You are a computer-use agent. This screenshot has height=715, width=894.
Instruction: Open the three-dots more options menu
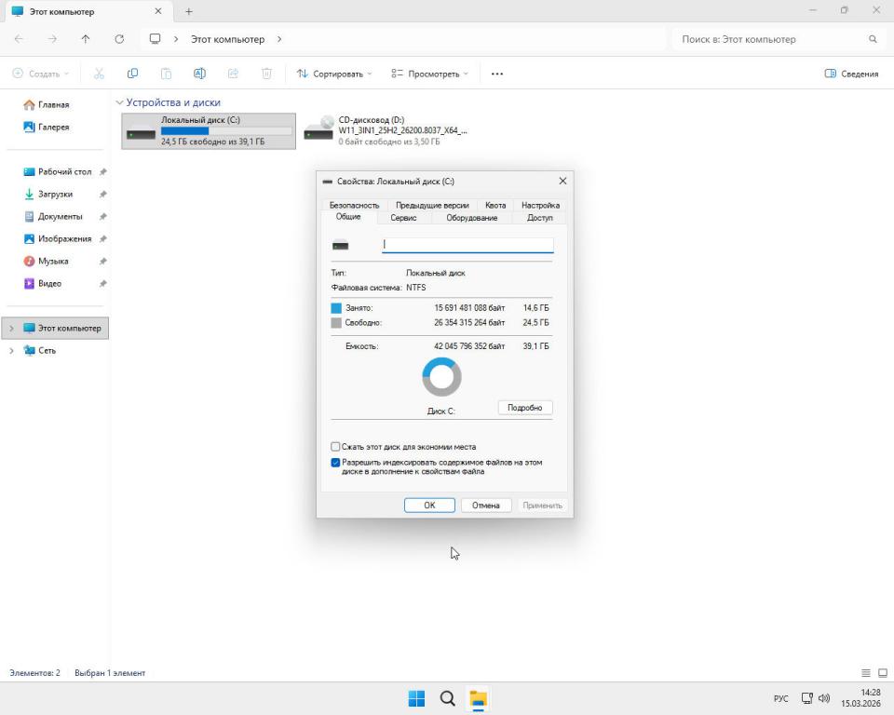point(497,74)
